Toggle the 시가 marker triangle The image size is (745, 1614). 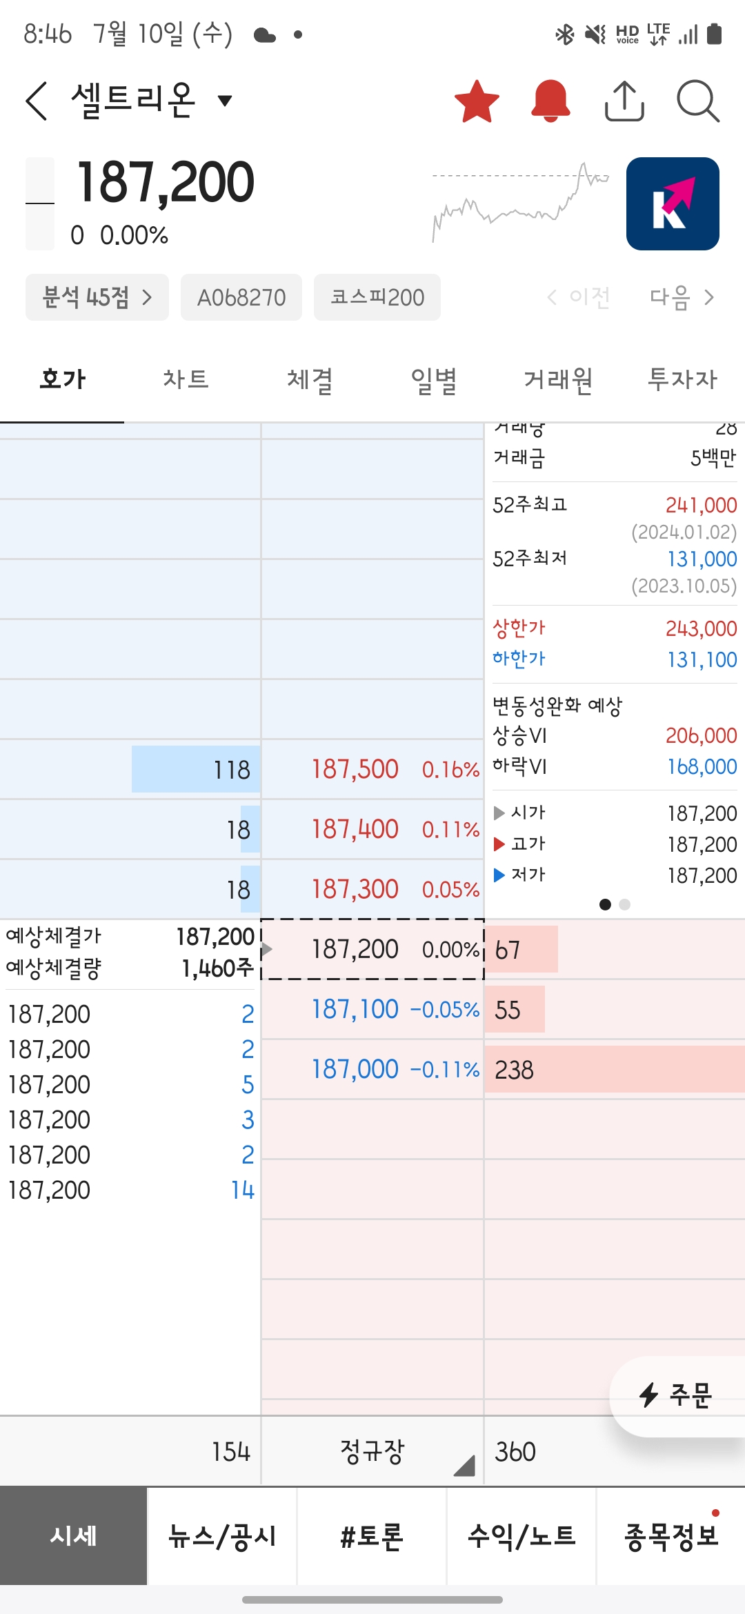tap(499, 813)
